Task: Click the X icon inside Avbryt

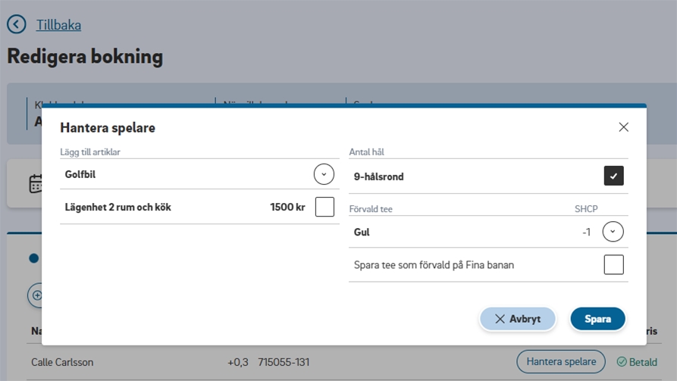Action: tap(500, 319)
